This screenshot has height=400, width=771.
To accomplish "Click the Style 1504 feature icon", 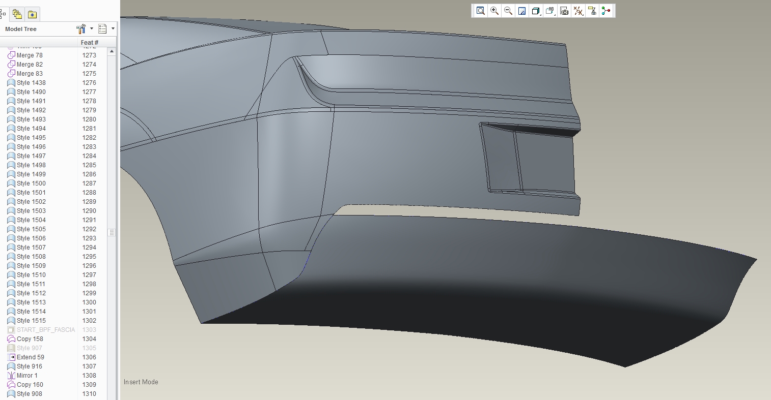I will click(11, 220).
